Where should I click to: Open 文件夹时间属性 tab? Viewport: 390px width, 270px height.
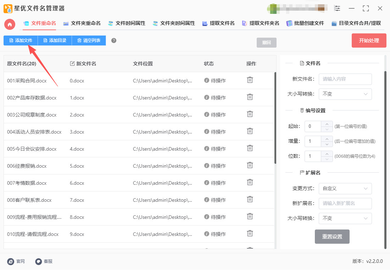(x=174, y=23)
